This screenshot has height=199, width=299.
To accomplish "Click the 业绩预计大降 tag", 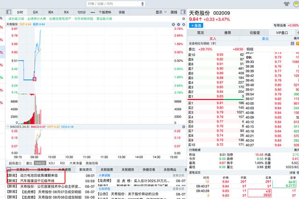I will pos(36,19).
